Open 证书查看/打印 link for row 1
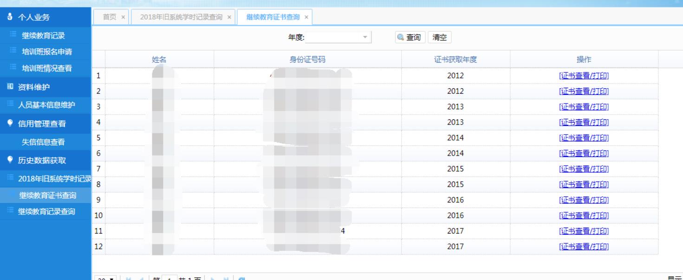683x280 pixels. click(x=584, y=76)
